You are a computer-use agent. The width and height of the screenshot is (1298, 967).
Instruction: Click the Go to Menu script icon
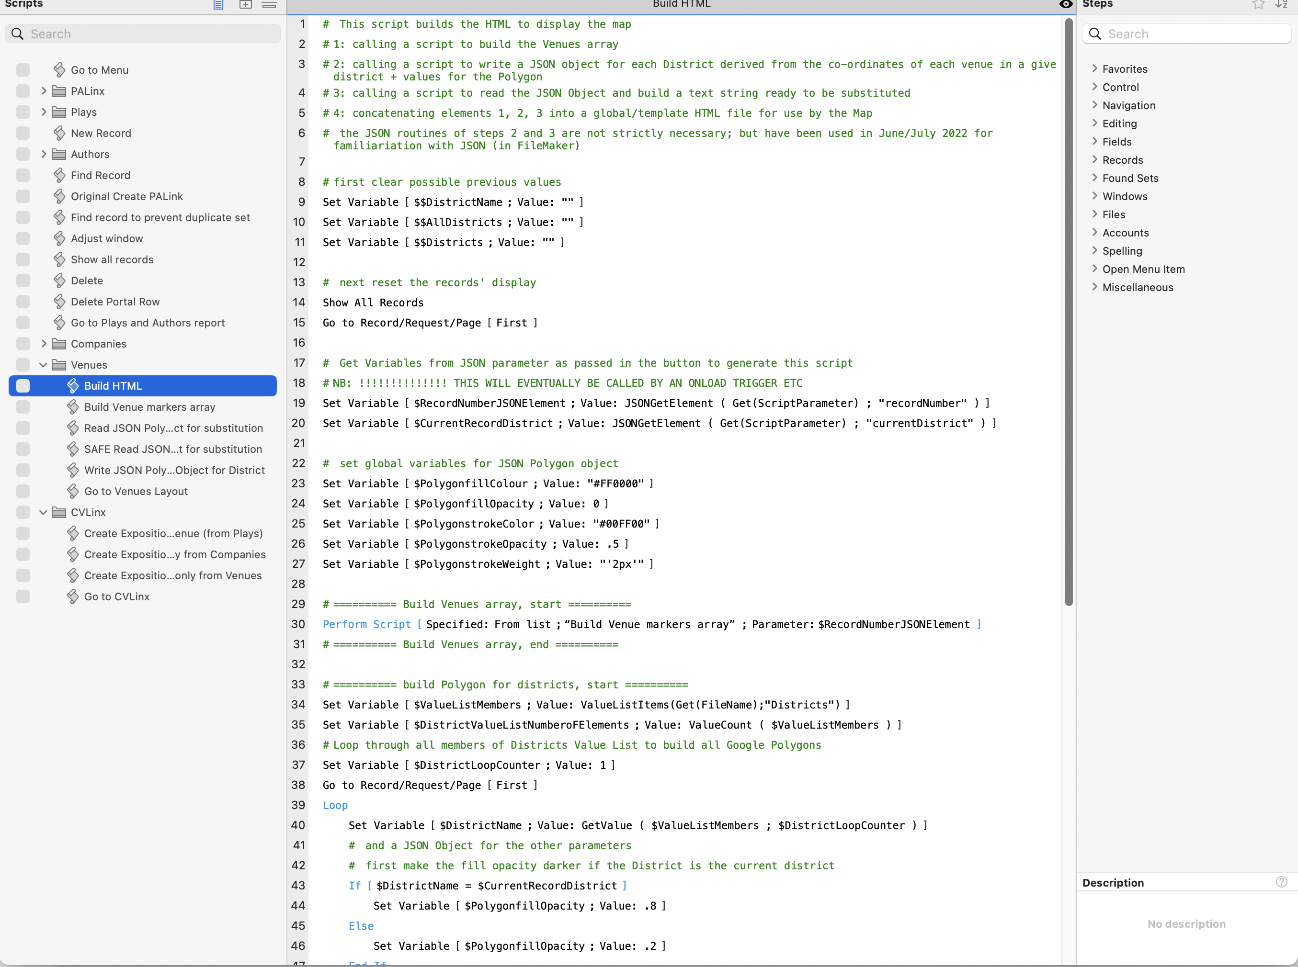tap(59, 70)
